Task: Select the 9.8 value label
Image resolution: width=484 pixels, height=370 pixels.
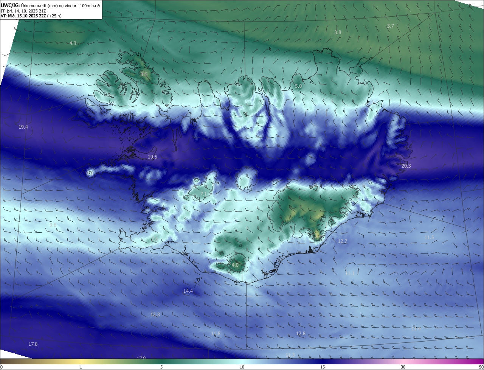Action: click(x=53, y=225)
